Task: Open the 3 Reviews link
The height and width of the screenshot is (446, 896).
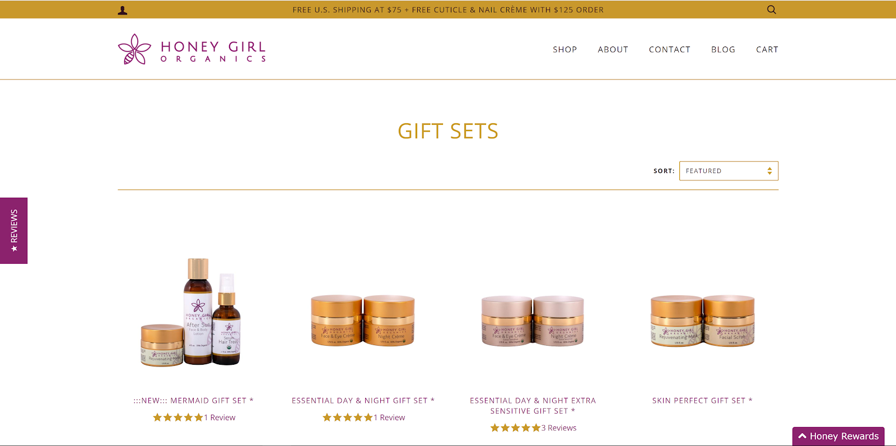Action: click(559, 428)
